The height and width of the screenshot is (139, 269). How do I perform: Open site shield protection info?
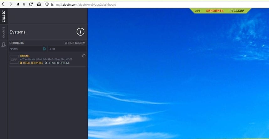click(47, 4)
